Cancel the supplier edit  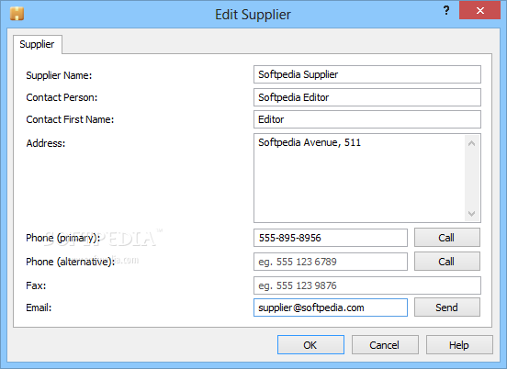pos(385,345)
